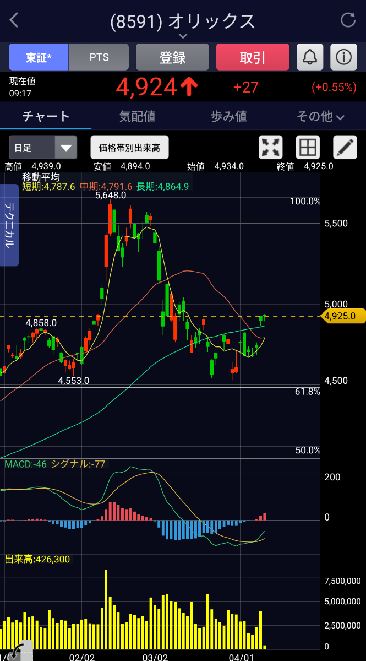
Task: Select the pencil drawing tool
Action: (345, 148)
